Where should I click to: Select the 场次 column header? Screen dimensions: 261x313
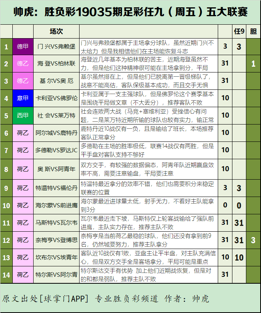(x=56, y=31)
